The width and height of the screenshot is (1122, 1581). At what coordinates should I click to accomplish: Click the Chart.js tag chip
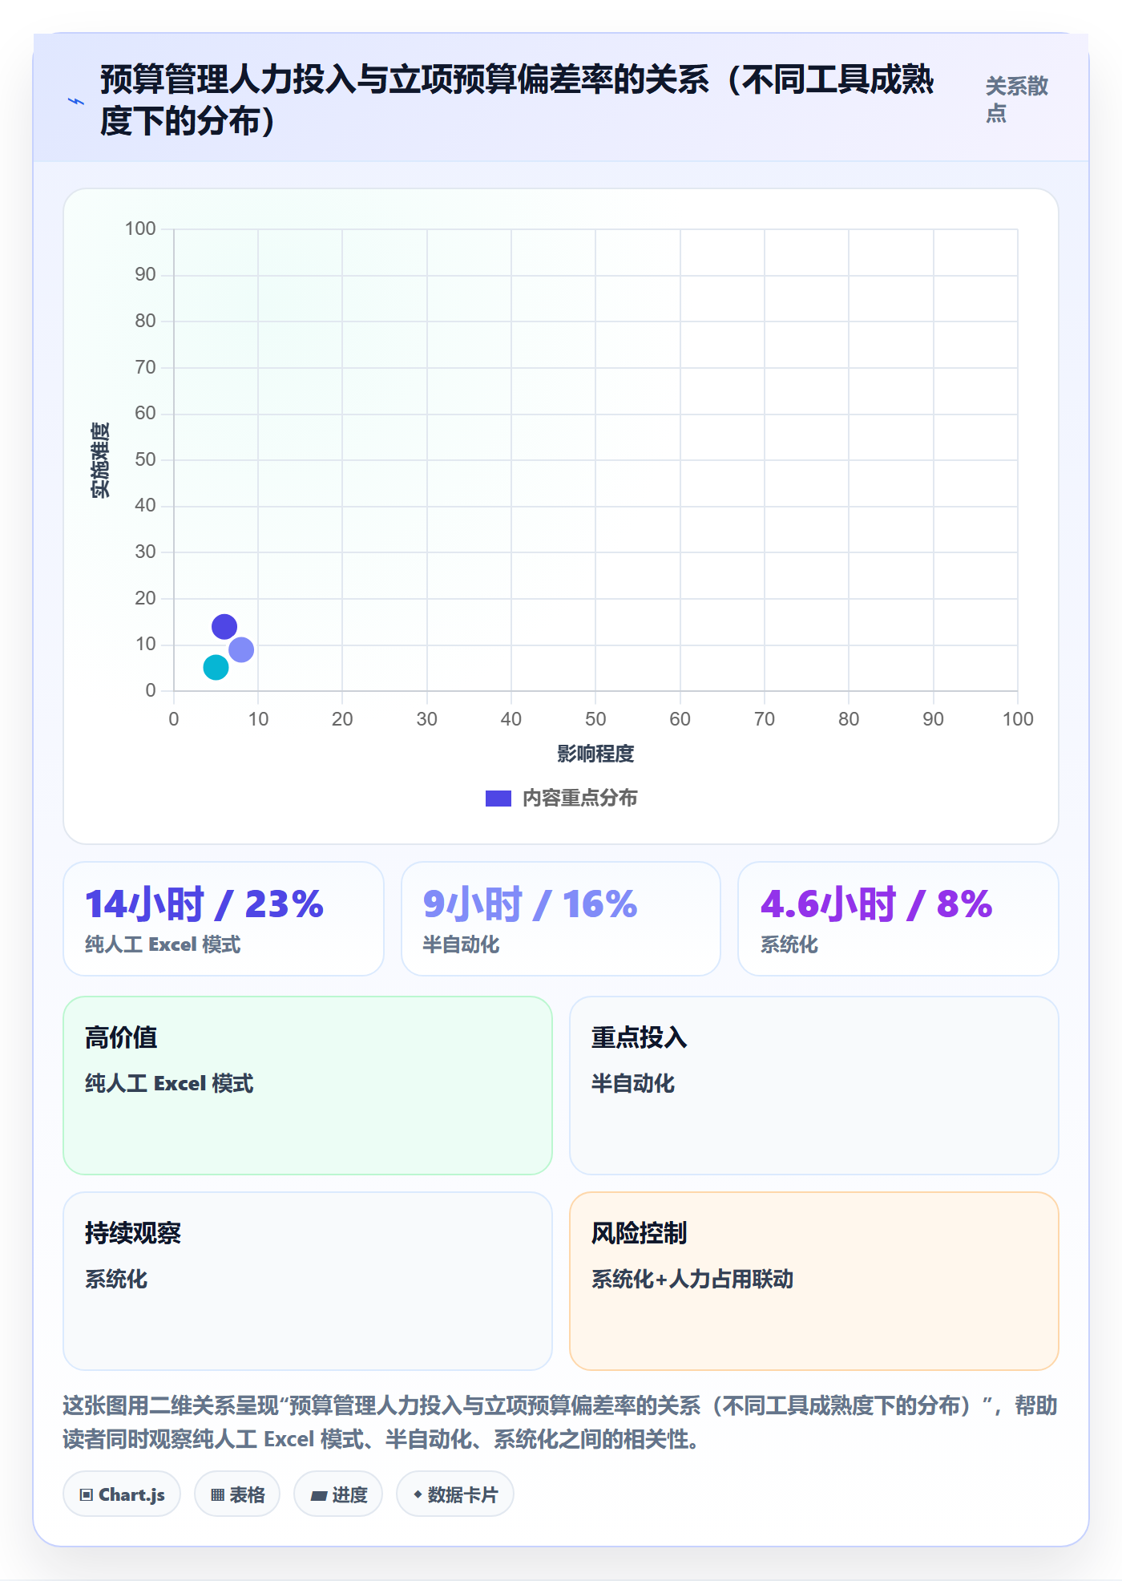(x=122, y=1494)
